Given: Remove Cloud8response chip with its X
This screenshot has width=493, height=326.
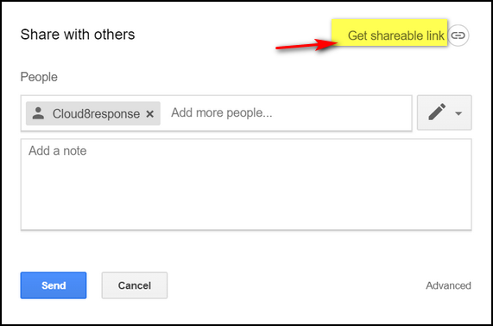Looking at the screenshot, I should [x=150, y=114].
